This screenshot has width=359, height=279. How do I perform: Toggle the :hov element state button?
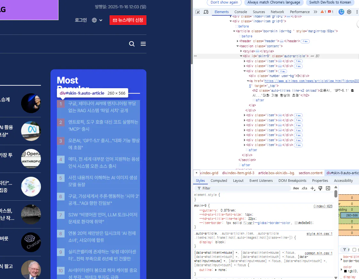point(296,188)
